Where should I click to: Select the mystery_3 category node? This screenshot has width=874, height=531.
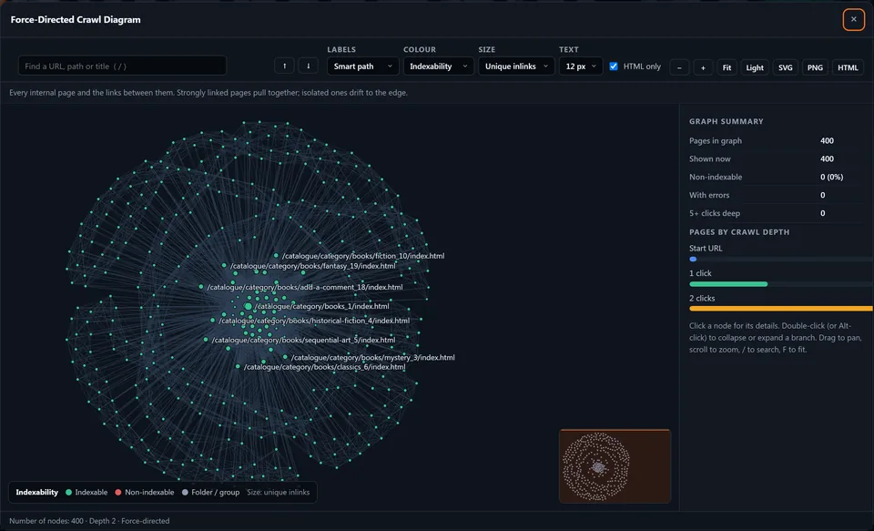pos(285,357)
